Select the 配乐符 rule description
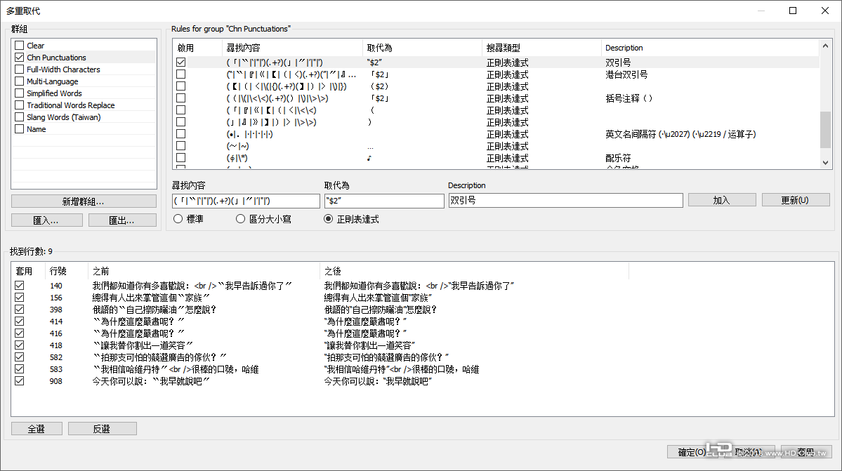The image size is (842, 471). pyautogui.click(x=618, y=158)
